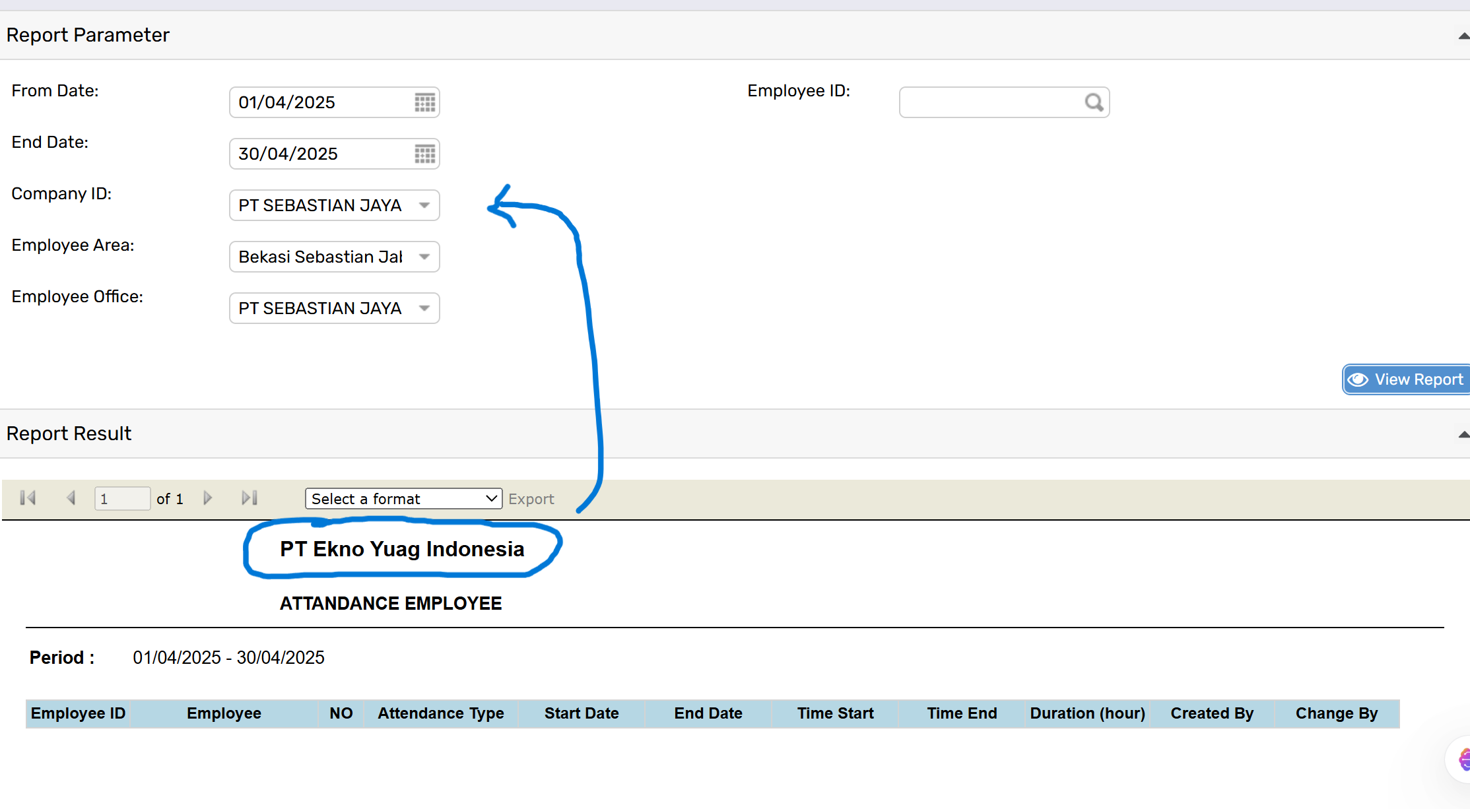Click the Report Parameter section title

[x=88, y=35]
